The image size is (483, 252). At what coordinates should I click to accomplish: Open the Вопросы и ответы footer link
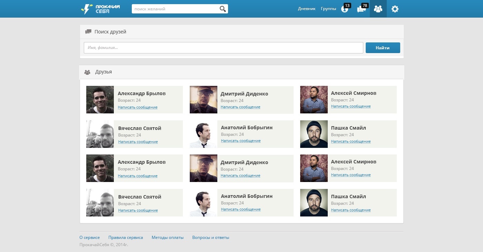211,238
